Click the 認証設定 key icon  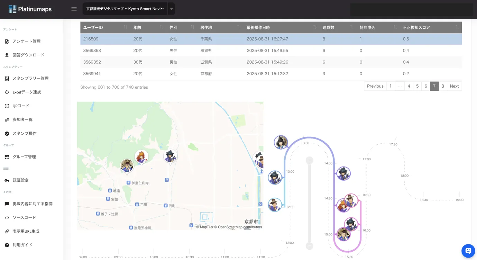click(x=7, y=180)
